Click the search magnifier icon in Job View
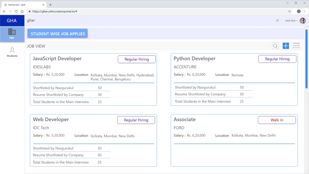The image size is (309, 174). 275,46
